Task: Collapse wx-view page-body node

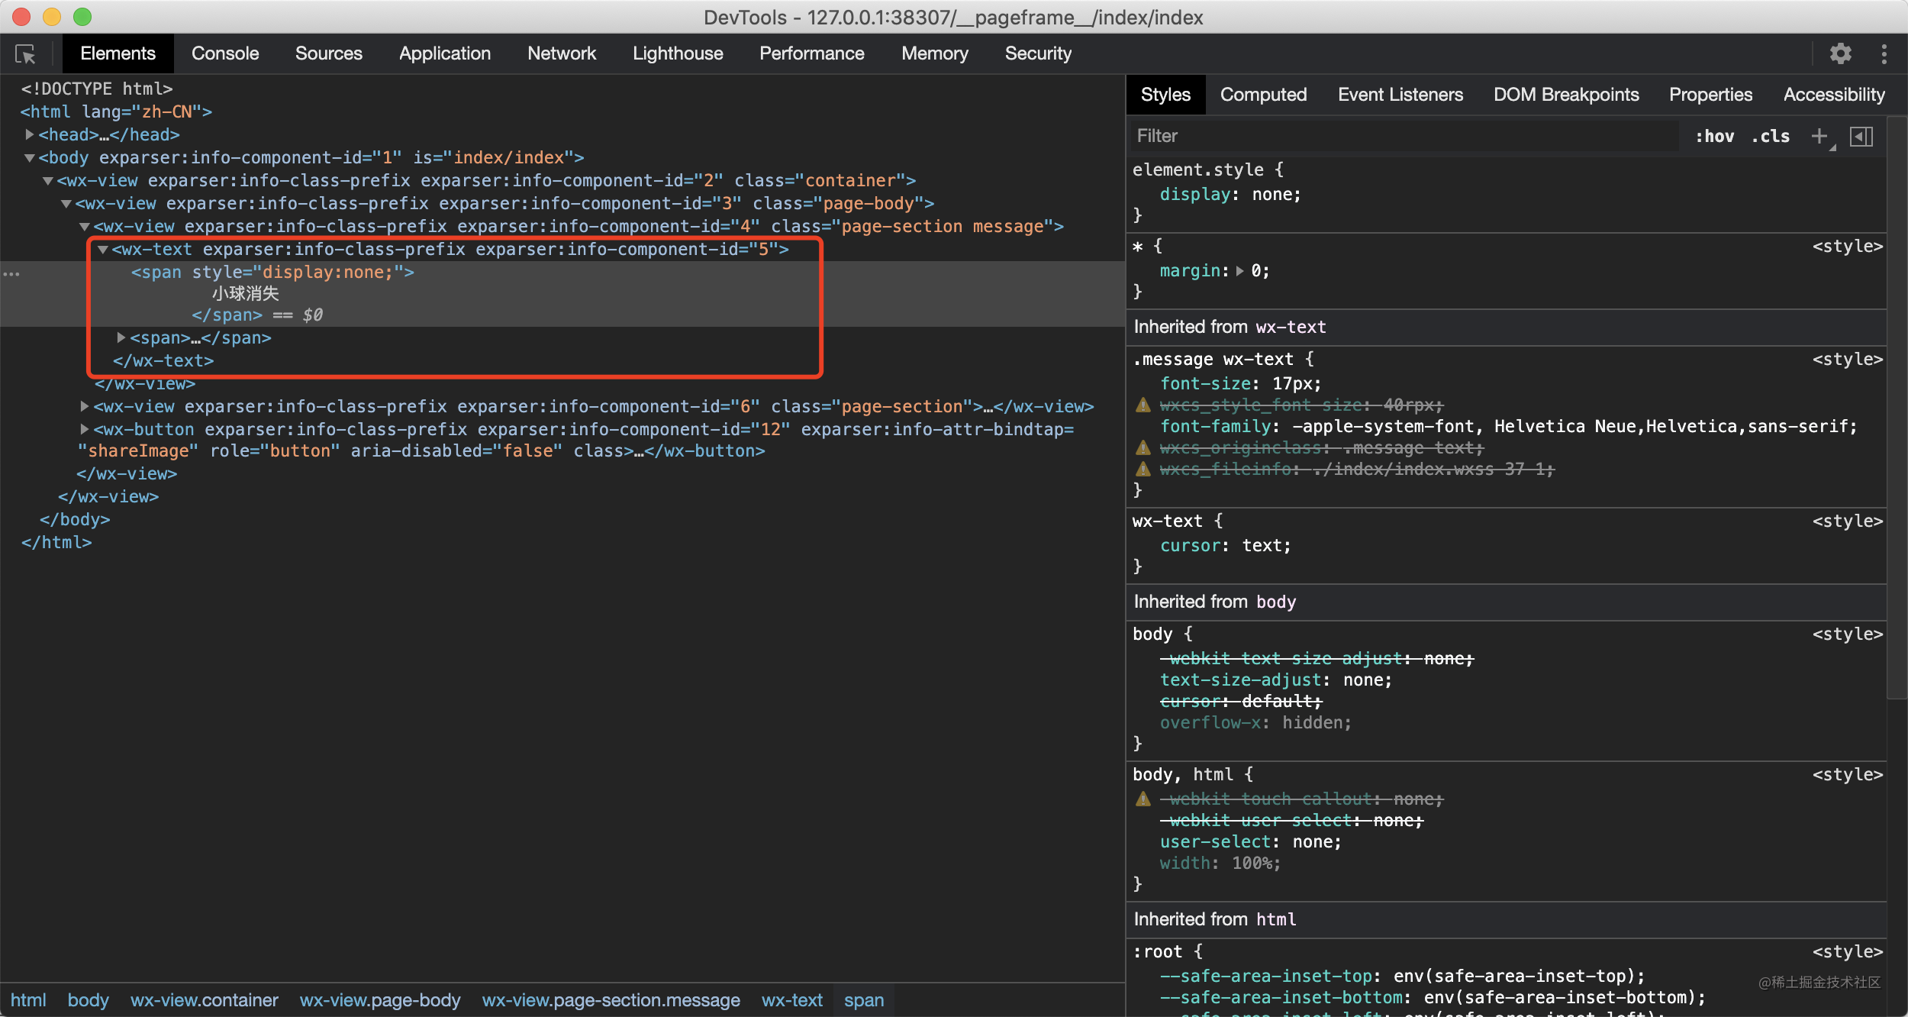Action: [66, 204]
